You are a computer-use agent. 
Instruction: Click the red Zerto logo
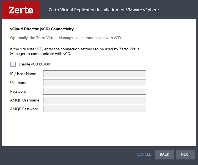[21, 10]
